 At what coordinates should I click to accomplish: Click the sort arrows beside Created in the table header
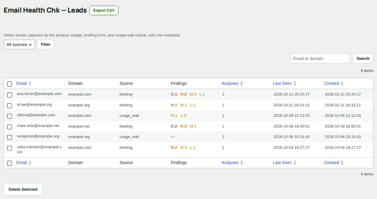(342, 84)
